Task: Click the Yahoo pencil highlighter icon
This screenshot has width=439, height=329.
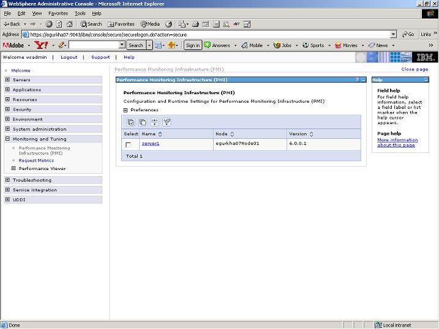Action: (x=62, y=45)
